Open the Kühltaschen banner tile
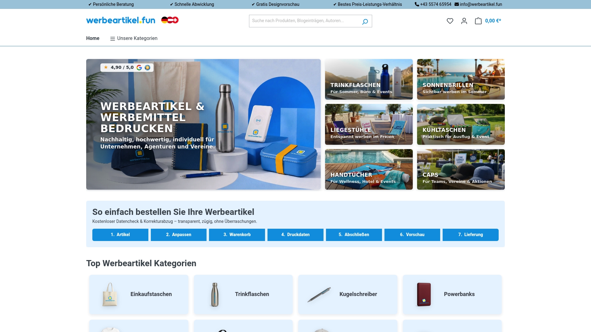This screenshot has width=591, height=332. pos(461,124)
